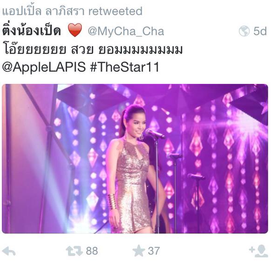This screenshot has width=279, height=266.
Task: Open the #TheStar11 hashtag
Action: pyautogui.click(x=124, y=67)
